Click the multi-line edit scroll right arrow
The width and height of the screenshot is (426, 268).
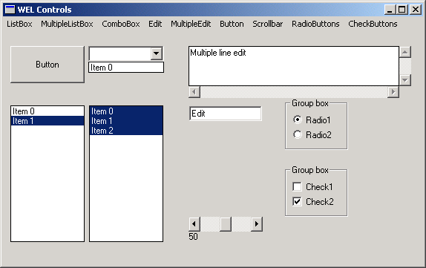[x=393, y=92]
